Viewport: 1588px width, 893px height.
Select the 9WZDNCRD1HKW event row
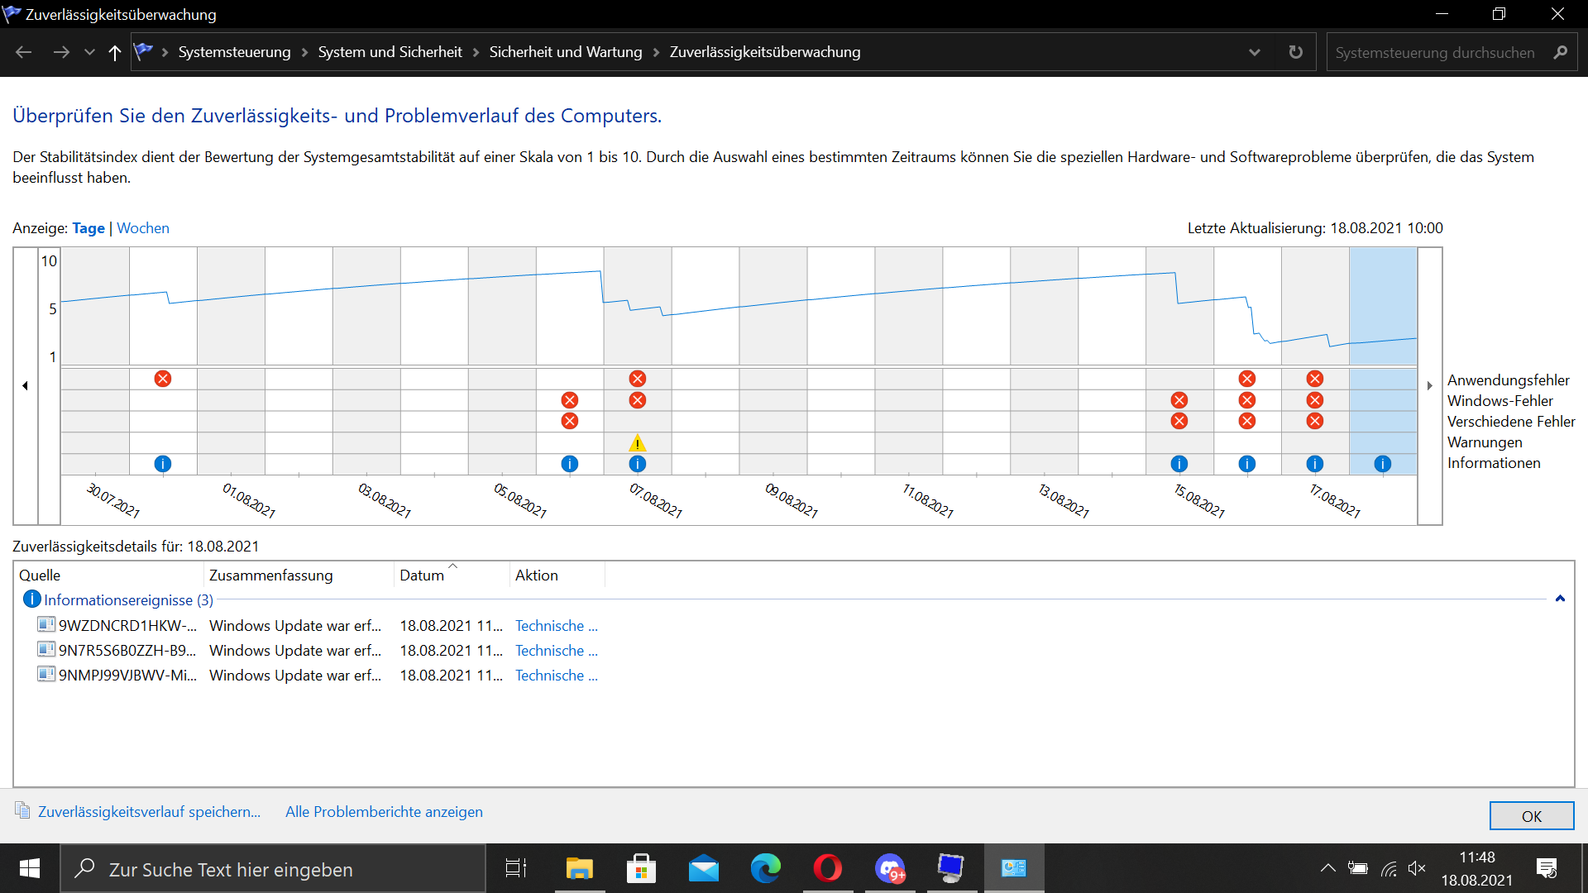[128, 626]
